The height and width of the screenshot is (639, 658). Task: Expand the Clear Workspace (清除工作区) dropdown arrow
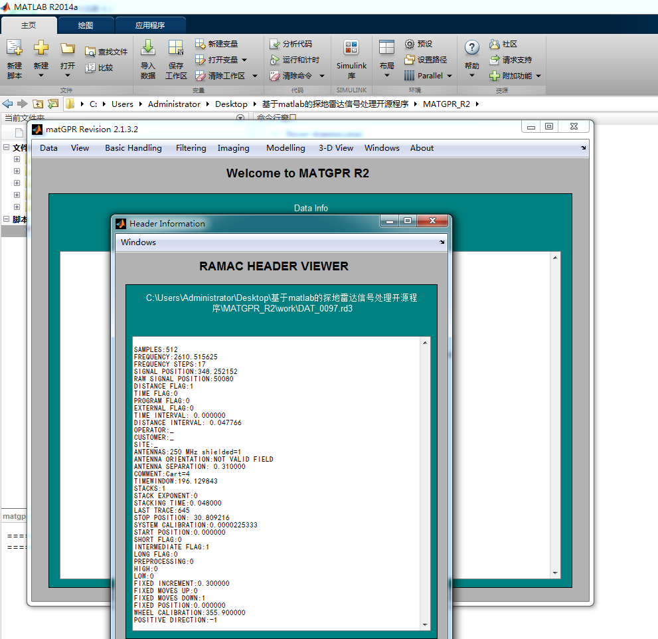tap(255, 76)
